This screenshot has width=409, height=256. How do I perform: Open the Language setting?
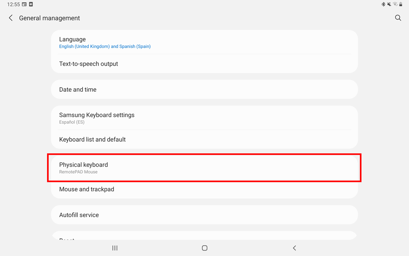pos(204,42)
